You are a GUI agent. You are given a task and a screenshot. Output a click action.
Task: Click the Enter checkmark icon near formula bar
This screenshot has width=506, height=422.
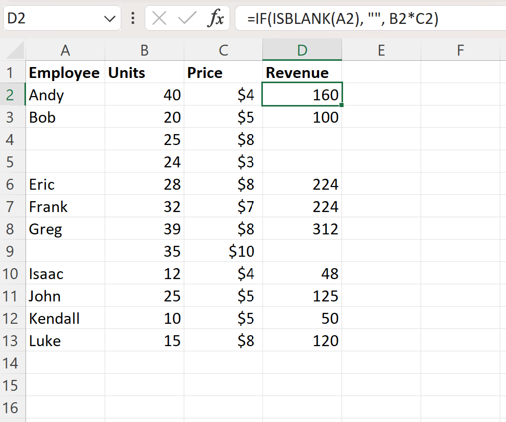pos(187,18)
